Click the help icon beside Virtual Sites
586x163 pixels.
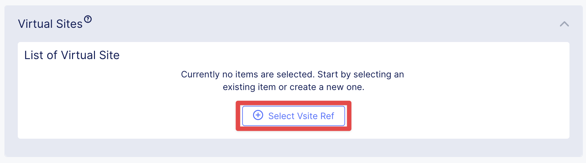point(88,19)
